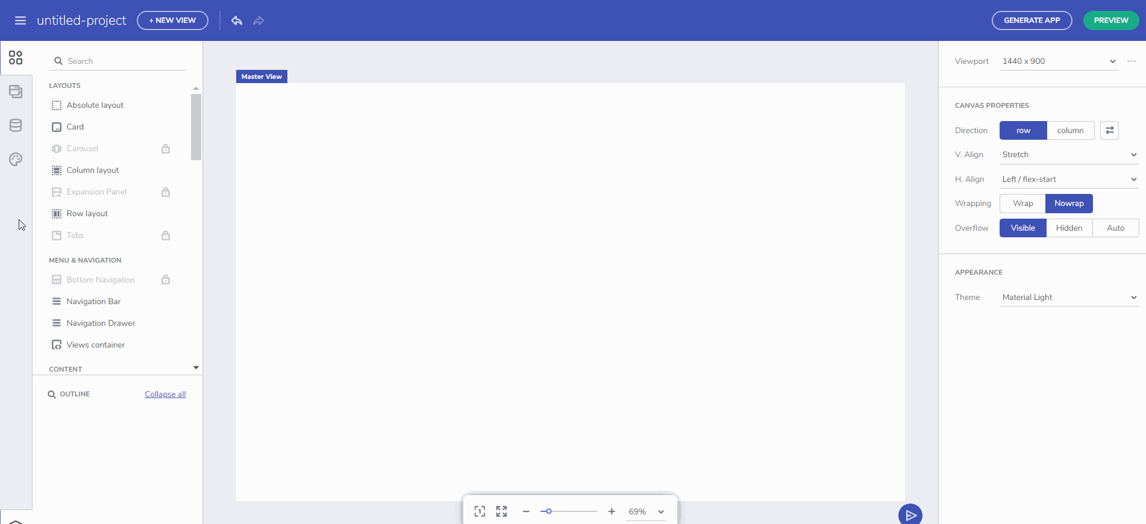The width and height of the screenshot is (1146, 524).
Task: Open the viewport more options ellipsis
Action: coord(1132,61)
